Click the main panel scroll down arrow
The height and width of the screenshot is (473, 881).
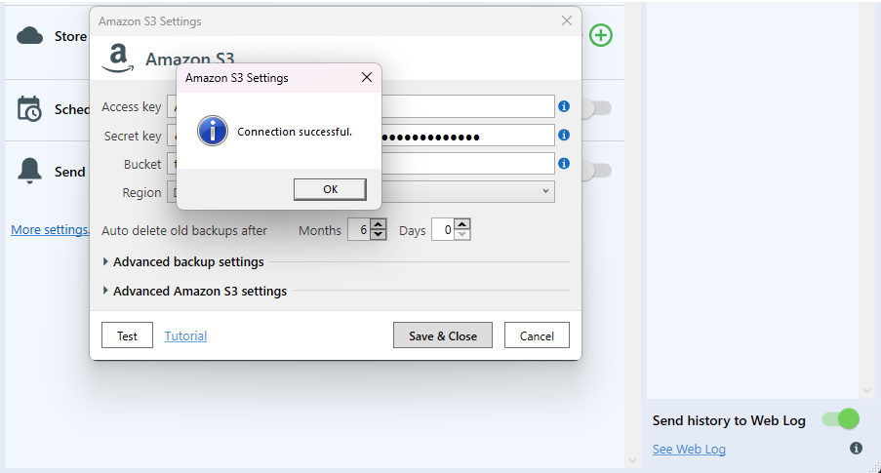[x=632, y=460]
